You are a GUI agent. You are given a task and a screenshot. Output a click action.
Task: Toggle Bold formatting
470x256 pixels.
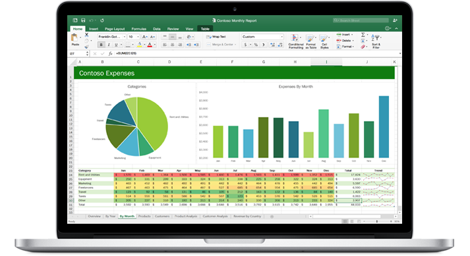pos(102,45)
